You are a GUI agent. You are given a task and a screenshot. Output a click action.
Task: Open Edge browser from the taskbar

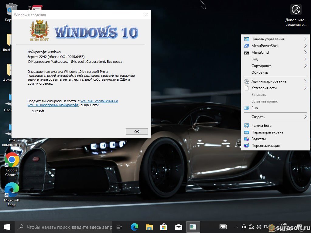click(135, 227)
